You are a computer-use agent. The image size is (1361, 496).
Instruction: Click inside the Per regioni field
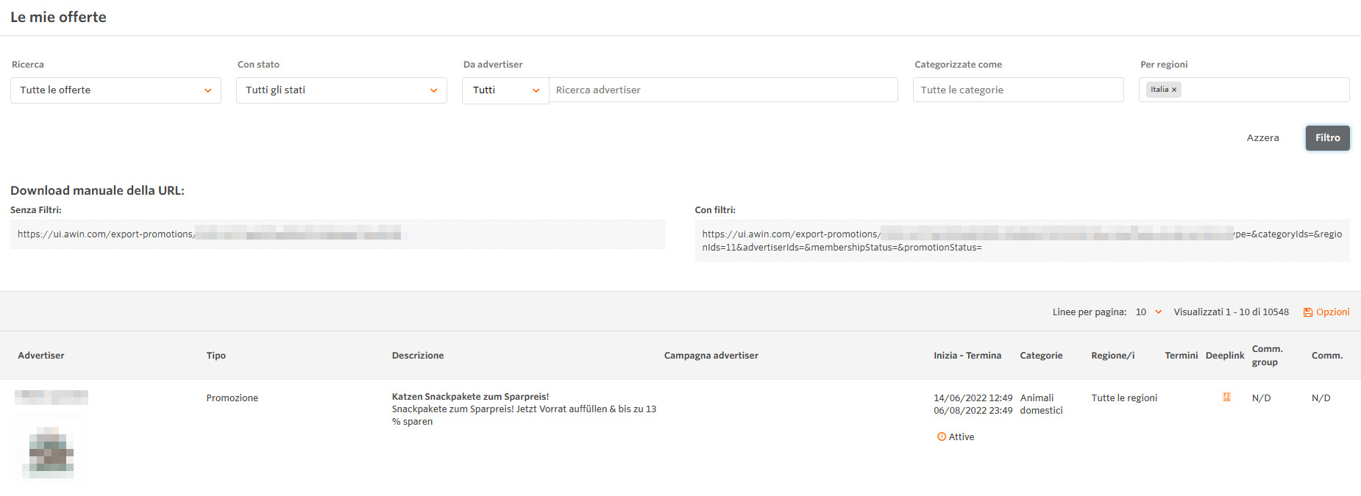coord(1265,90)
